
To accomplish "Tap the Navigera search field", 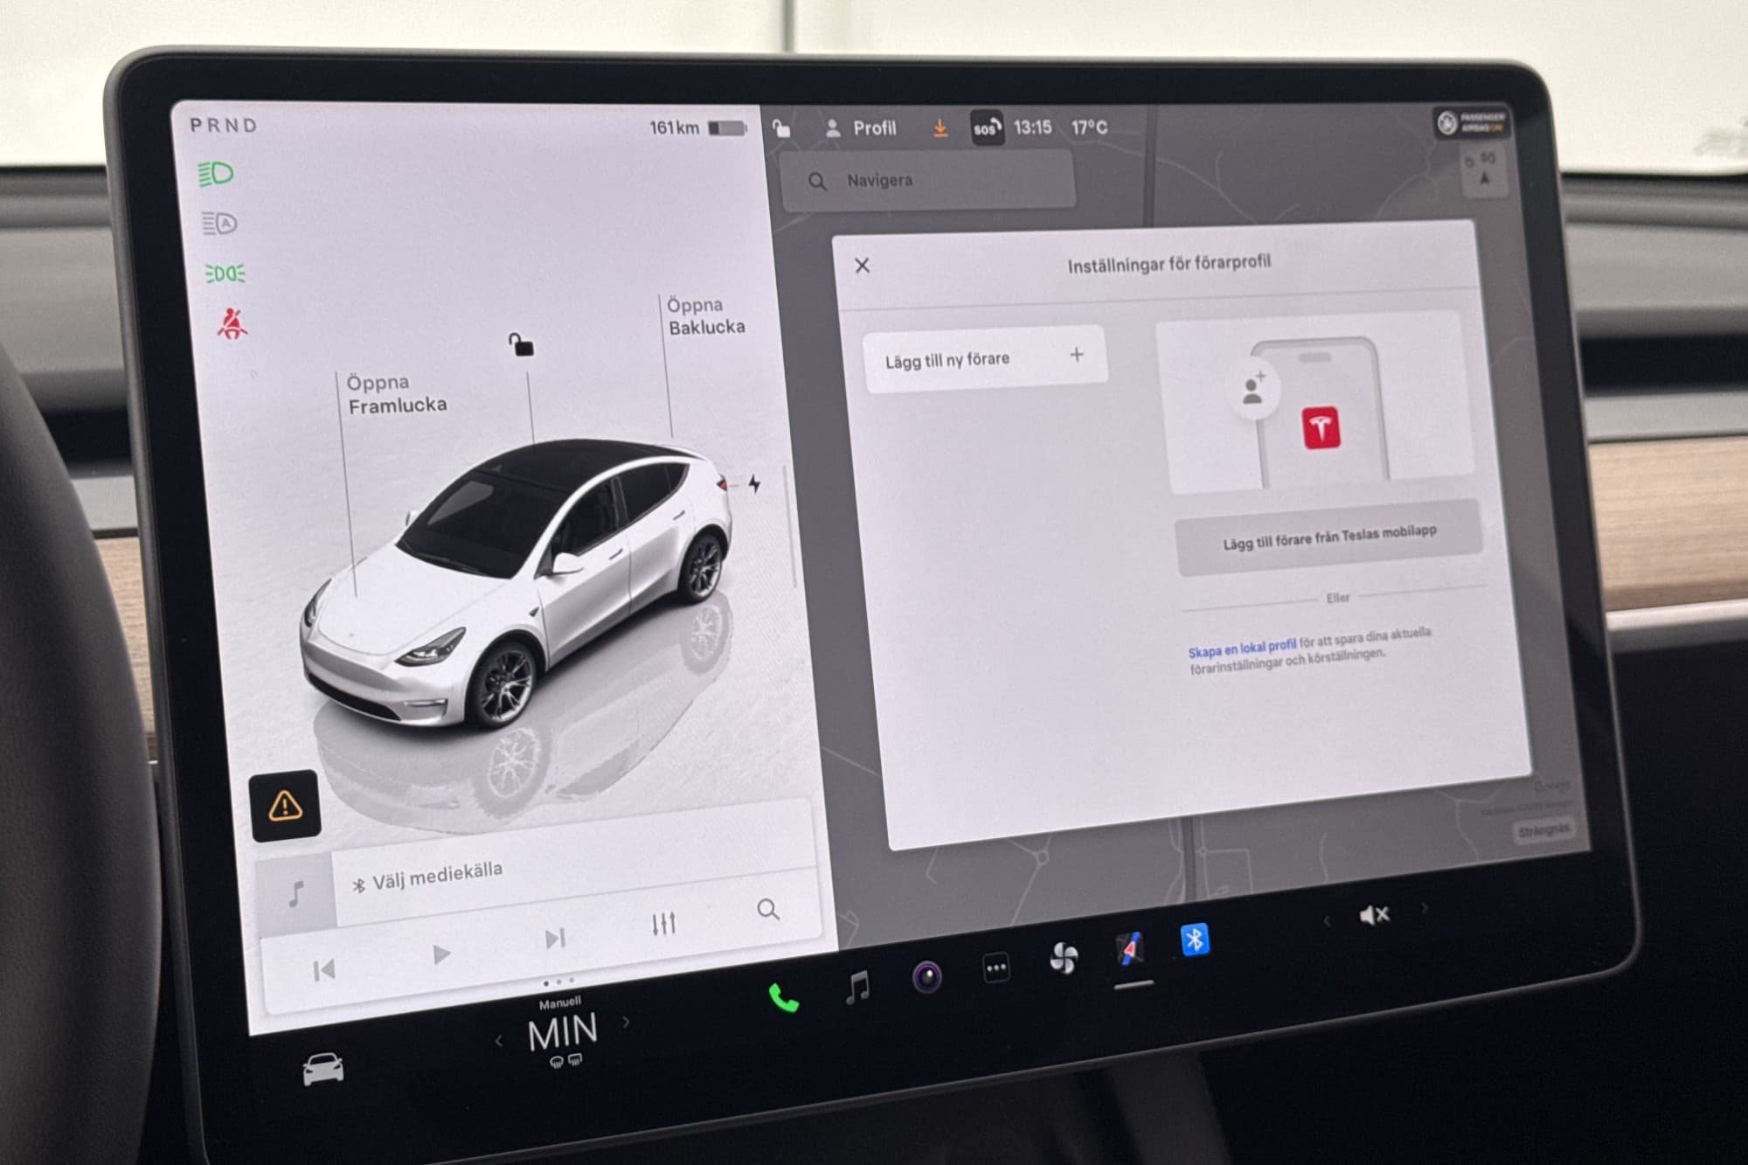I will point(928,181).
